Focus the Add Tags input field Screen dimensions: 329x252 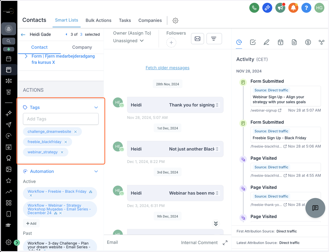[61, 119]
